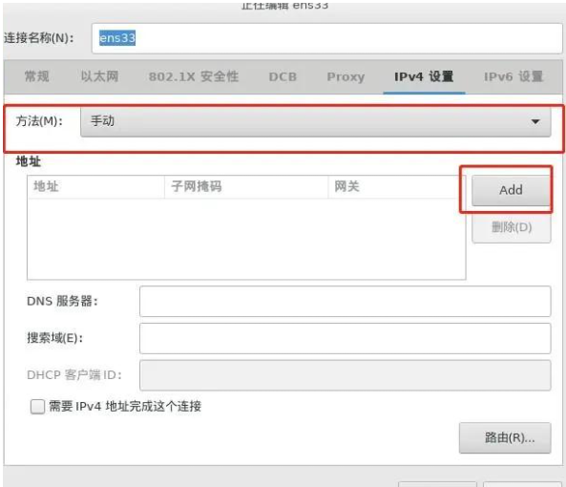Focus the DNS 服务器 input field

point(346,301)
